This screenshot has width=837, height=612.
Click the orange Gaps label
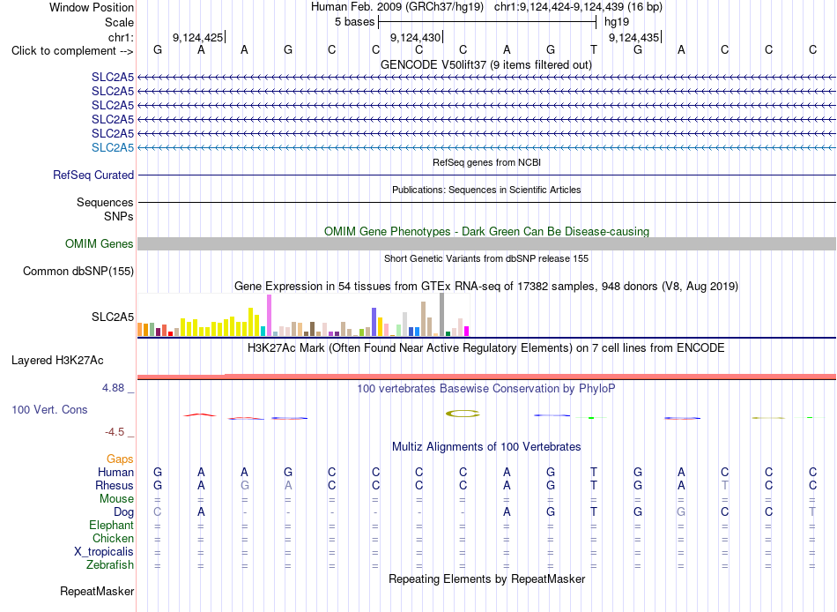click(x=120, y=459)
